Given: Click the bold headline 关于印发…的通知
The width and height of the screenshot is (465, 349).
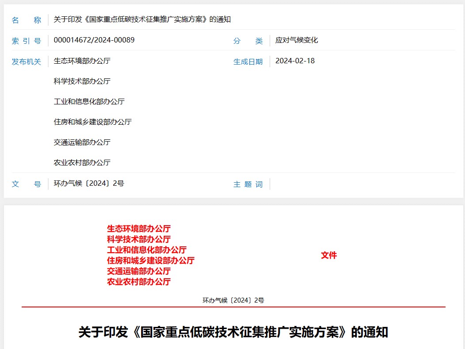Looking at the screenshot, I should point(233,332).
